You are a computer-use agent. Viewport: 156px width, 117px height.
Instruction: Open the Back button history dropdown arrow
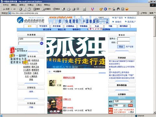[x=11, y=9]
